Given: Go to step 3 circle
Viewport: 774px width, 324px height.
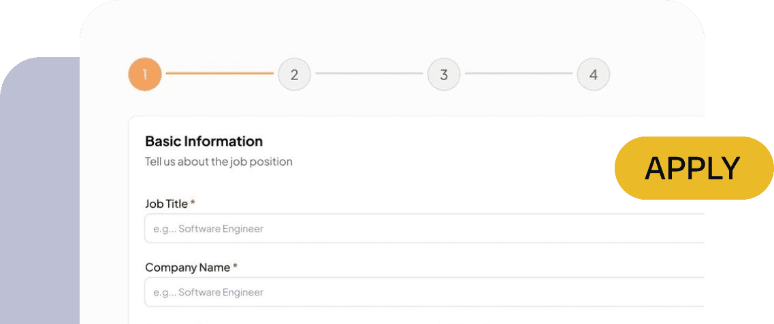Looking at the screenshot, I should pyautogui.click(x=445, y=74).
